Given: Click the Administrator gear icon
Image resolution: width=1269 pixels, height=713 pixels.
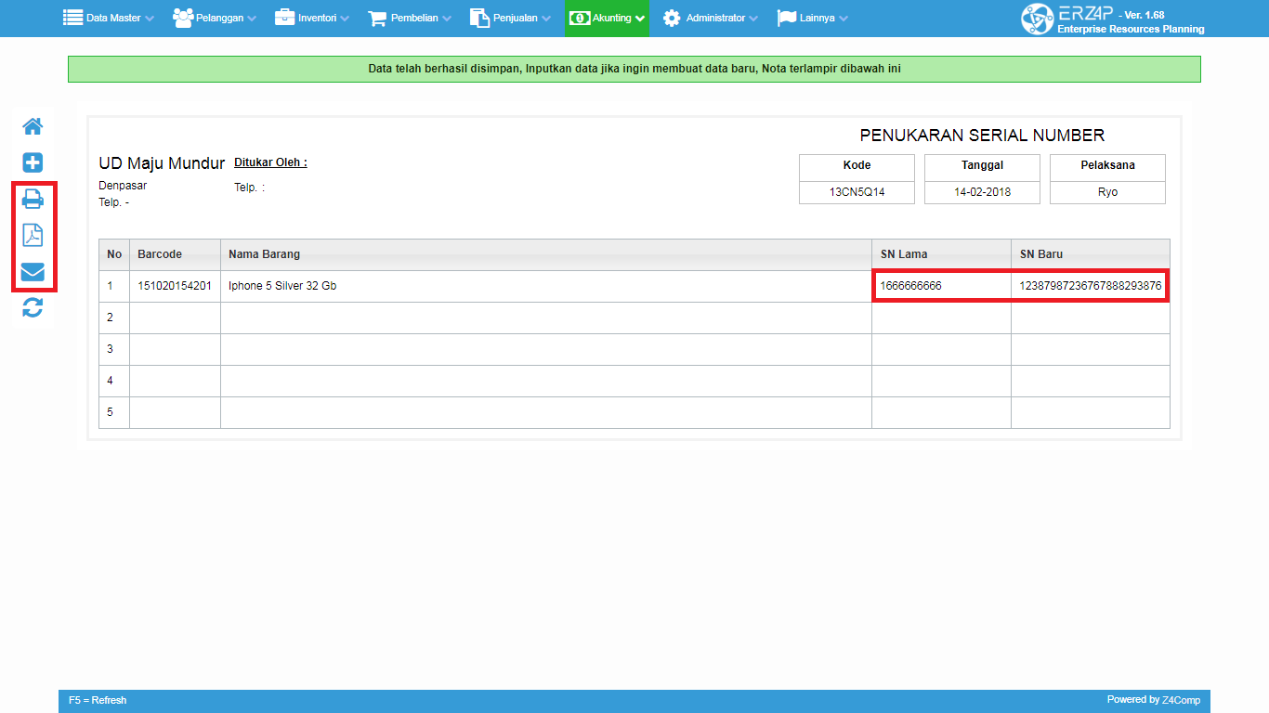Looking at the screenshot, I should pyautogui.click(x=672, y=19).
